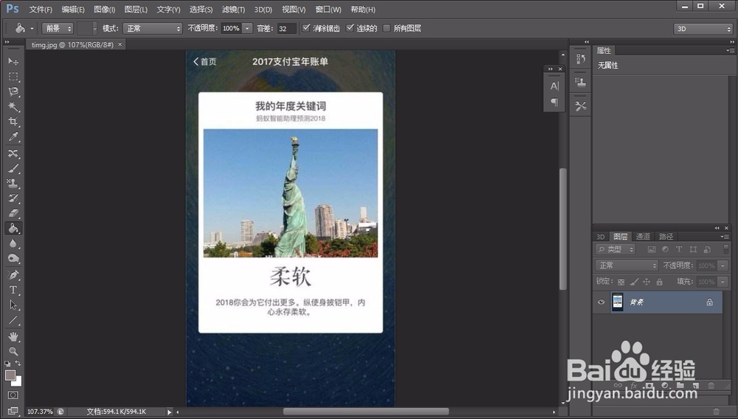Select the Rectangular Marquee tool
Viewport: 738px width, 419px height.
[13, 77]
